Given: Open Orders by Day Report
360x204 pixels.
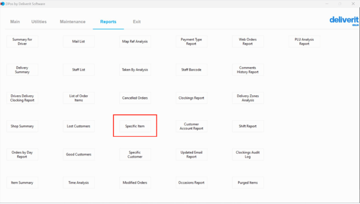Looking at the screenshot, I should (x=22, y=154).
